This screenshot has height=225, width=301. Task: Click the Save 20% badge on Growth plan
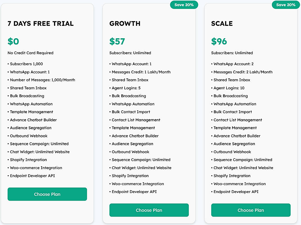coord(184,5)
